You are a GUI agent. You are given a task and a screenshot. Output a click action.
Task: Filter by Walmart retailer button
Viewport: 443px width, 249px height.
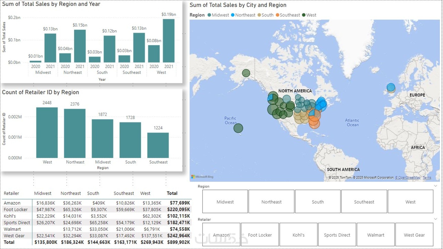pyautogui.click(x=376, y=235)
